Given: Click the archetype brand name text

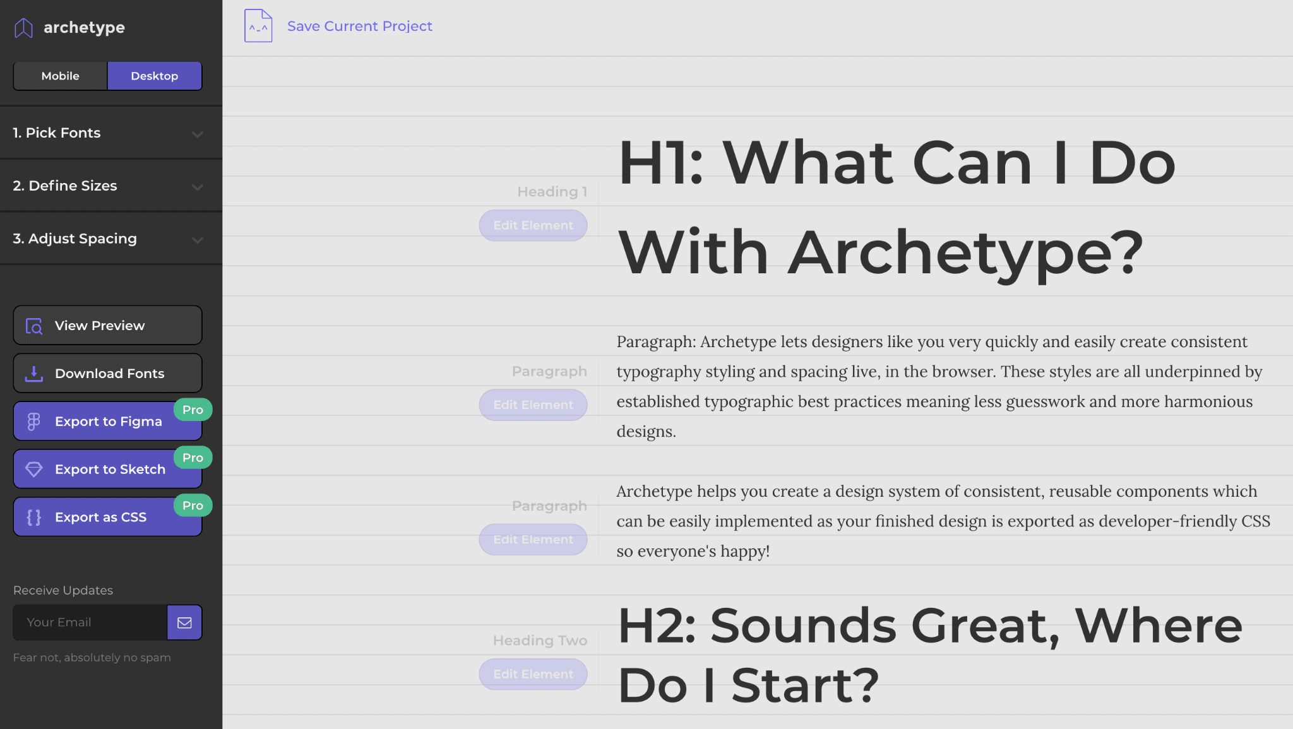Looking at the screenshot, I should 84,28.
